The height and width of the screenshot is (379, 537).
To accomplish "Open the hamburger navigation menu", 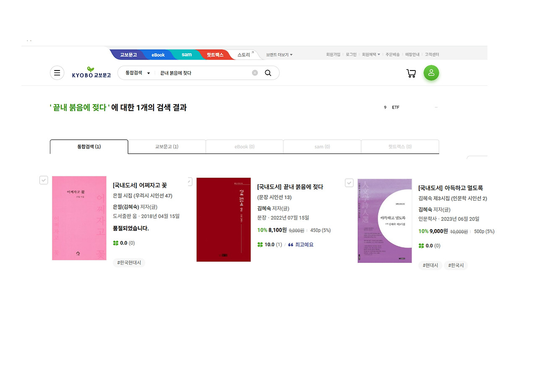I will click(57, 73).
